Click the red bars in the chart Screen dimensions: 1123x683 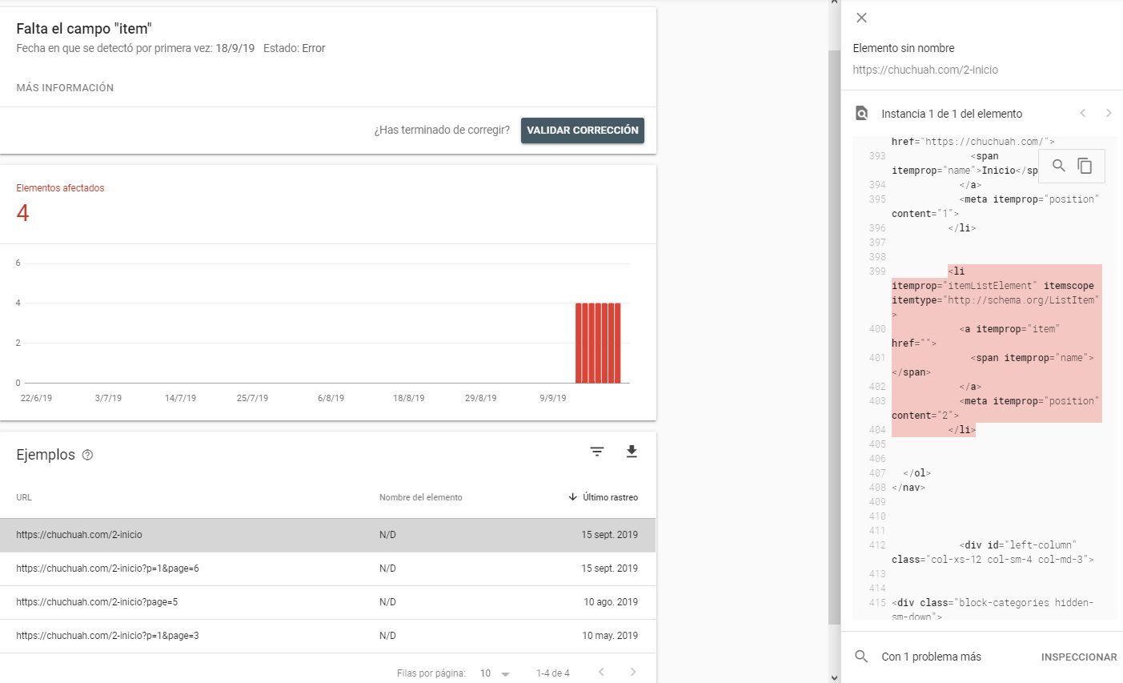(x=598, y=343)
